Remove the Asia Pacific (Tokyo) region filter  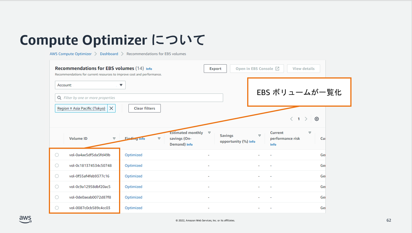point(111,108)
